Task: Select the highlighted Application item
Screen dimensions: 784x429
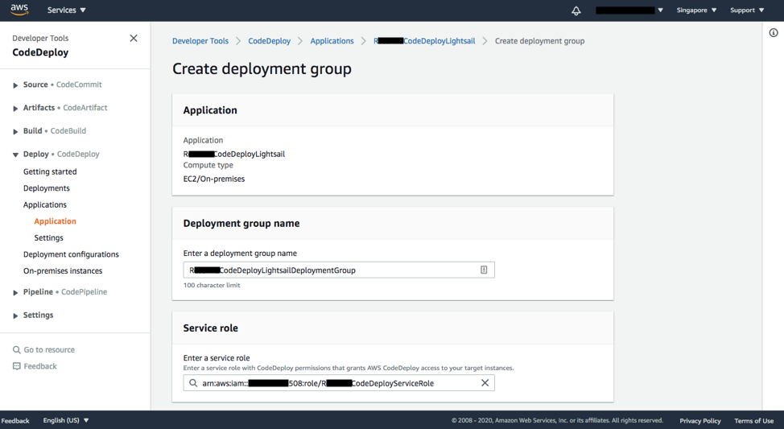Action: click(x=55, y=221)
